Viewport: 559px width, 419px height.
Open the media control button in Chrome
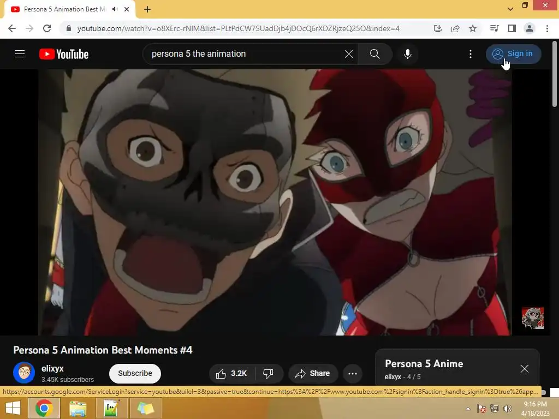pyautogui.click(x=494, y=28)
